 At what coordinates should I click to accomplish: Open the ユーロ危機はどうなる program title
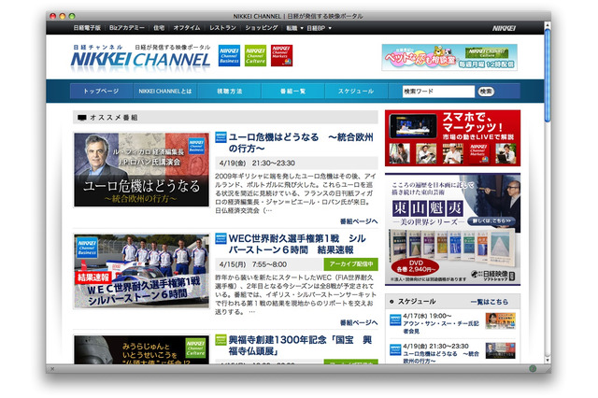(x=301, y=143)
